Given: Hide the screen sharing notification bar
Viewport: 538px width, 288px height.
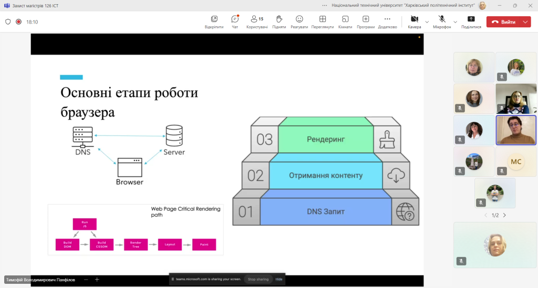Looking at the screenshot, I should pos(278,279).
